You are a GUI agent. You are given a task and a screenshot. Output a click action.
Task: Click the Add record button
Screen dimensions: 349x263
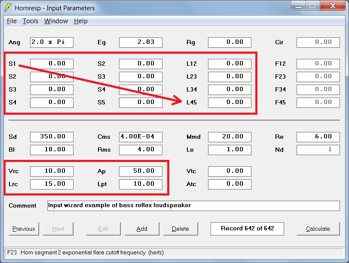click(x=142, y=229)
